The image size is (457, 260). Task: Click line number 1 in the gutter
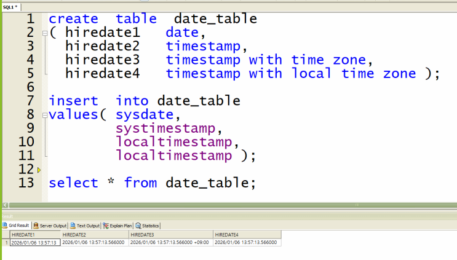point(30,19)
